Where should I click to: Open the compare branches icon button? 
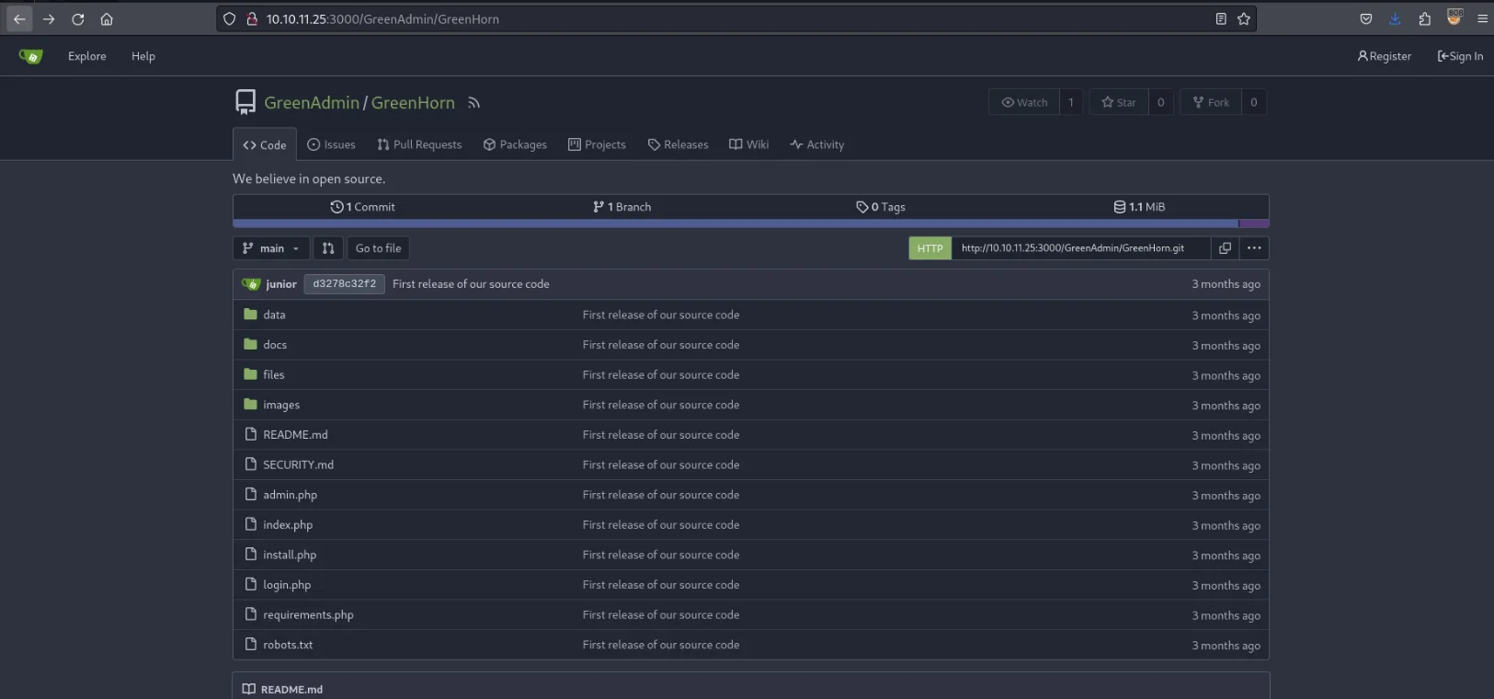328,248
